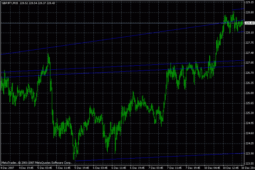
Task: Select the 4 Dec 19:45 time label
Action: [x=27, y=168]
